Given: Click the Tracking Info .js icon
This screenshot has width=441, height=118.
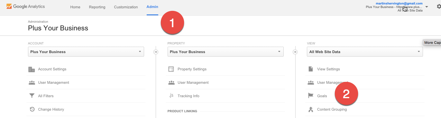Looking at the screenshot, I should (x=171, y=96).
